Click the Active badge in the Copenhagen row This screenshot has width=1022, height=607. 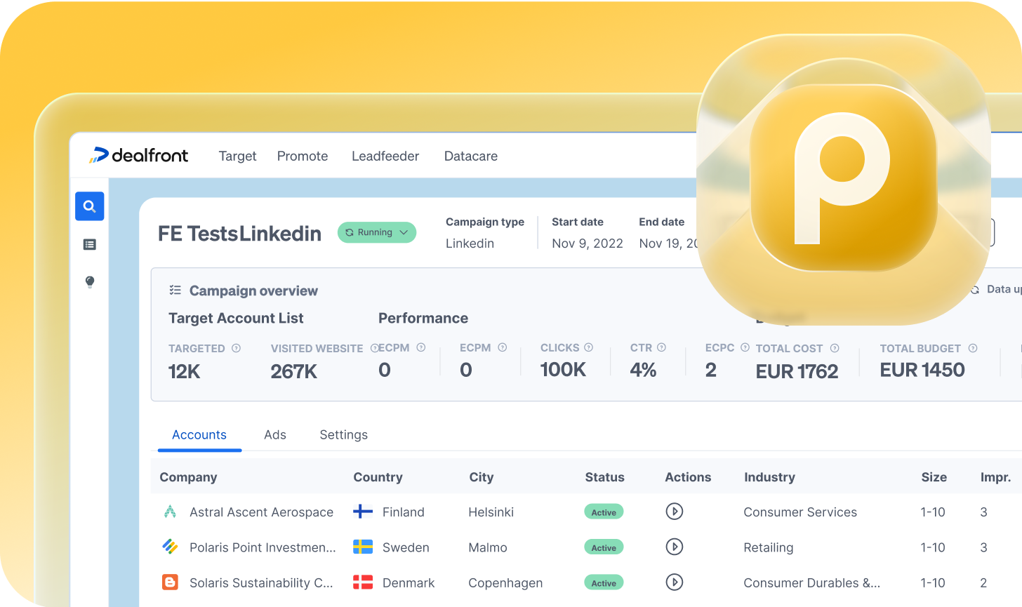tap(604, 582)
